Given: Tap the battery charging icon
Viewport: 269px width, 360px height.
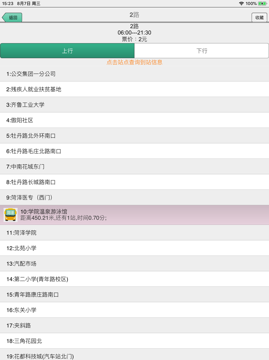Looking at the screenshot, I should (x=262, y=4).
